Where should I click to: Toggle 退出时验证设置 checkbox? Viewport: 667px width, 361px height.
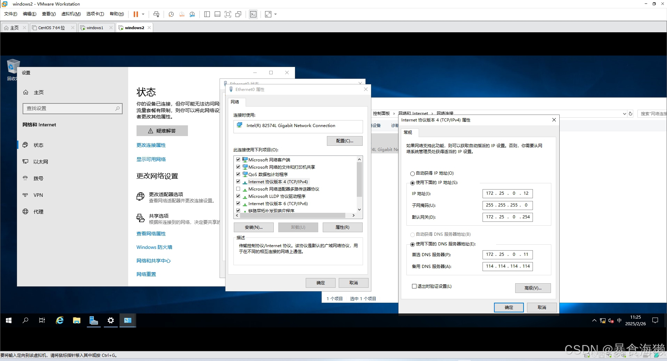click(x=414, y=286)
